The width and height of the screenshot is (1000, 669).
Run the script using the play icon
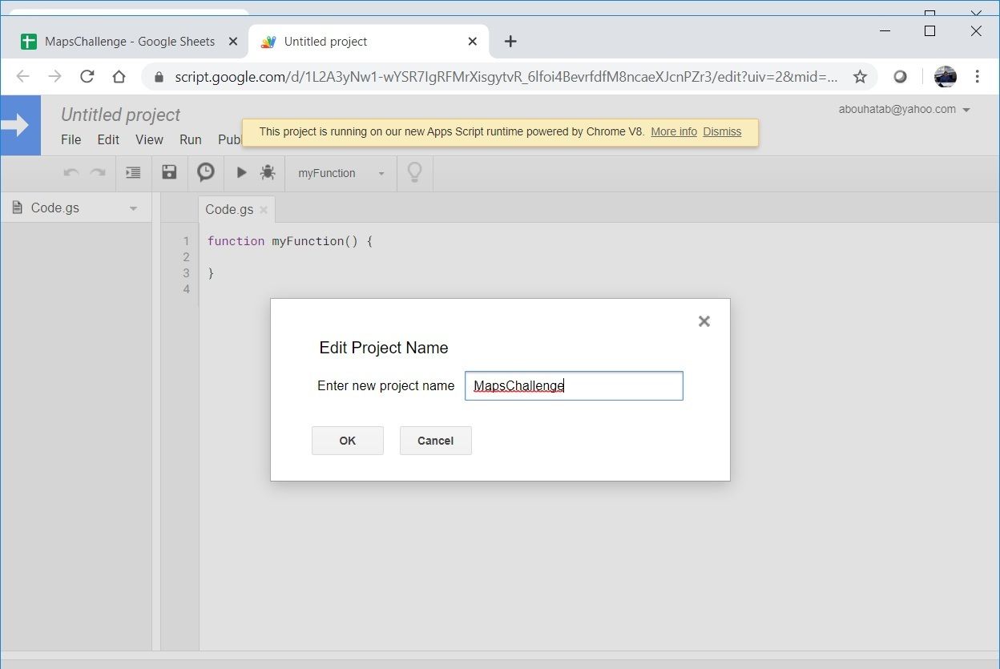241,172
